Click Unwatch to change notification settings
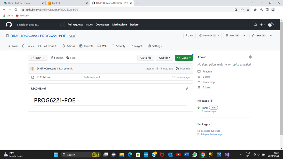Image resolution: width=283 pixels, height=159 pixels. 207,35
